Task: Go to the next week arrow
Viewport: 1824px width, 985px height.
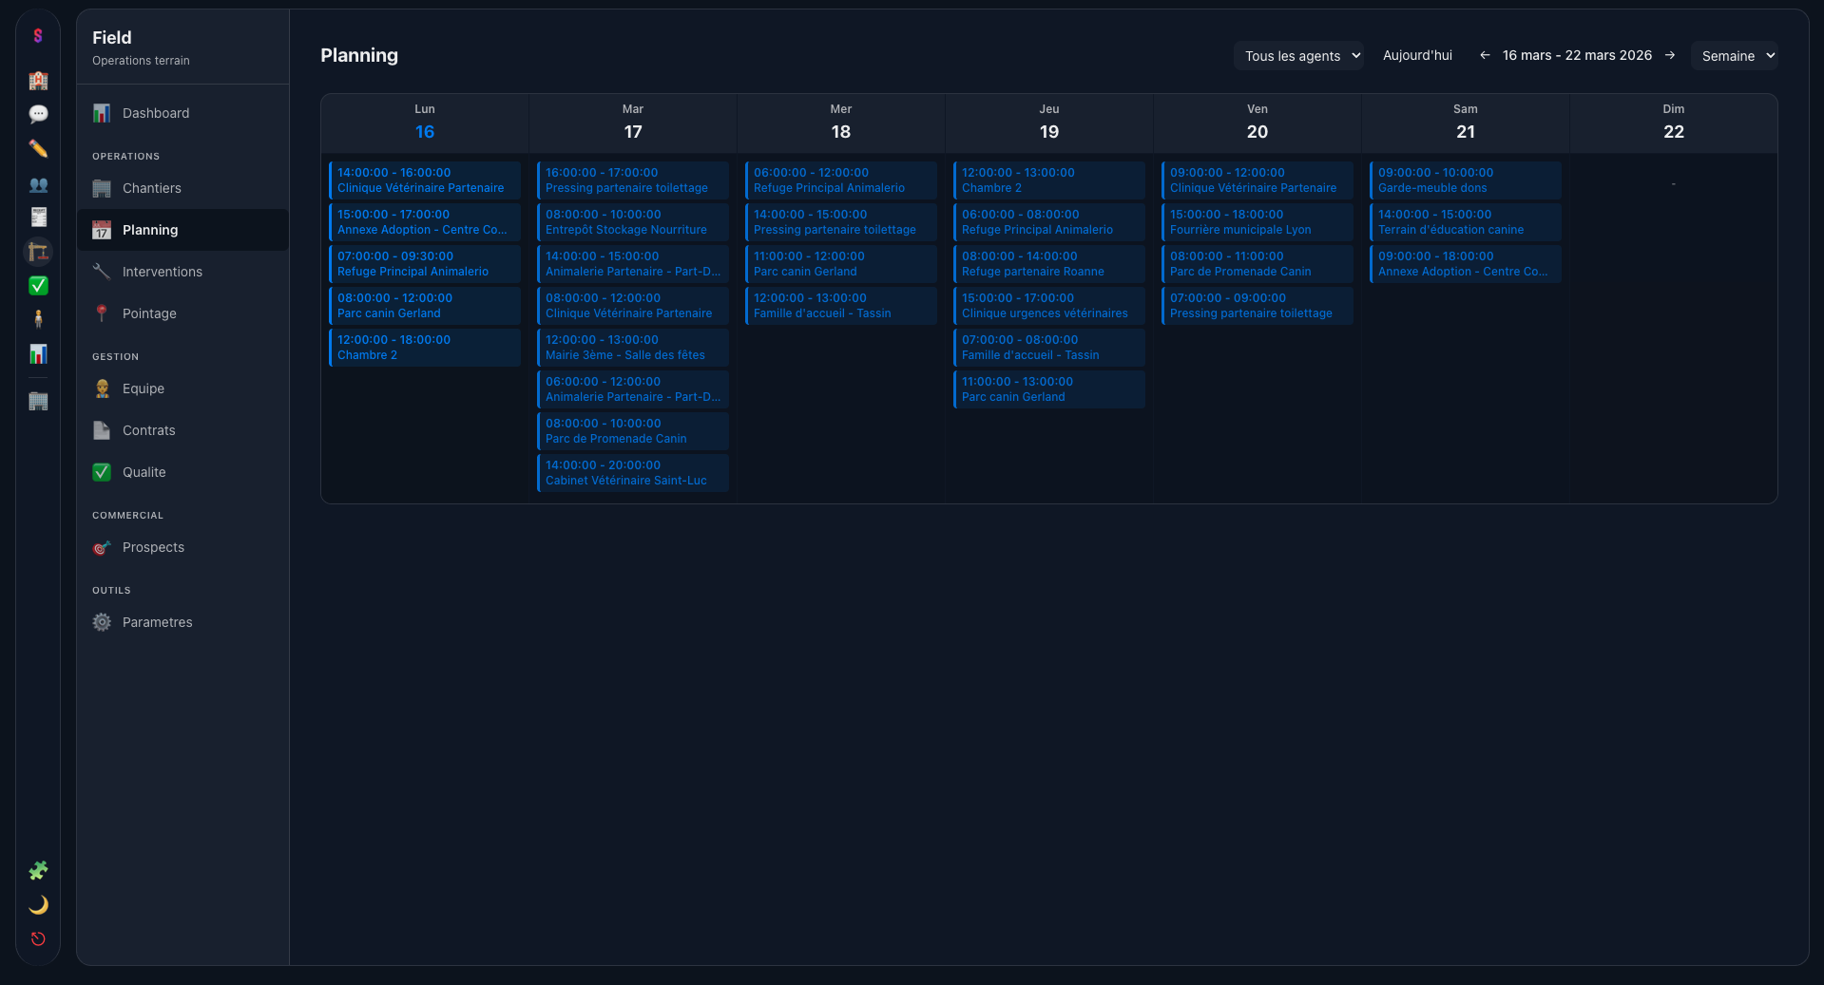Action: (x=1670, y=55)
